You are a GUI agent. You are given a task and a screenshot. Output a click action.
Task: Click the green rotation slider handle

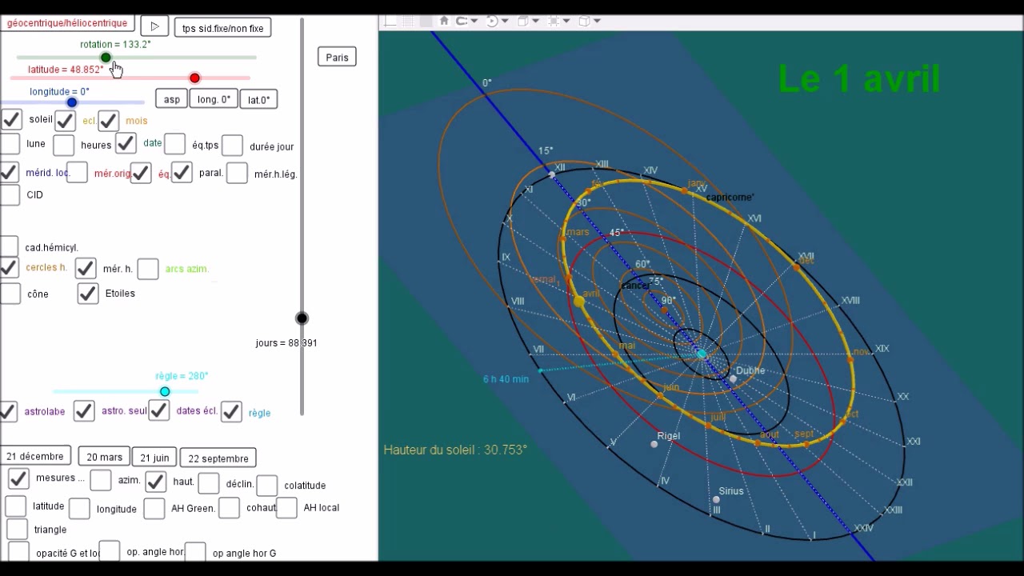click(x=106, y=58)
